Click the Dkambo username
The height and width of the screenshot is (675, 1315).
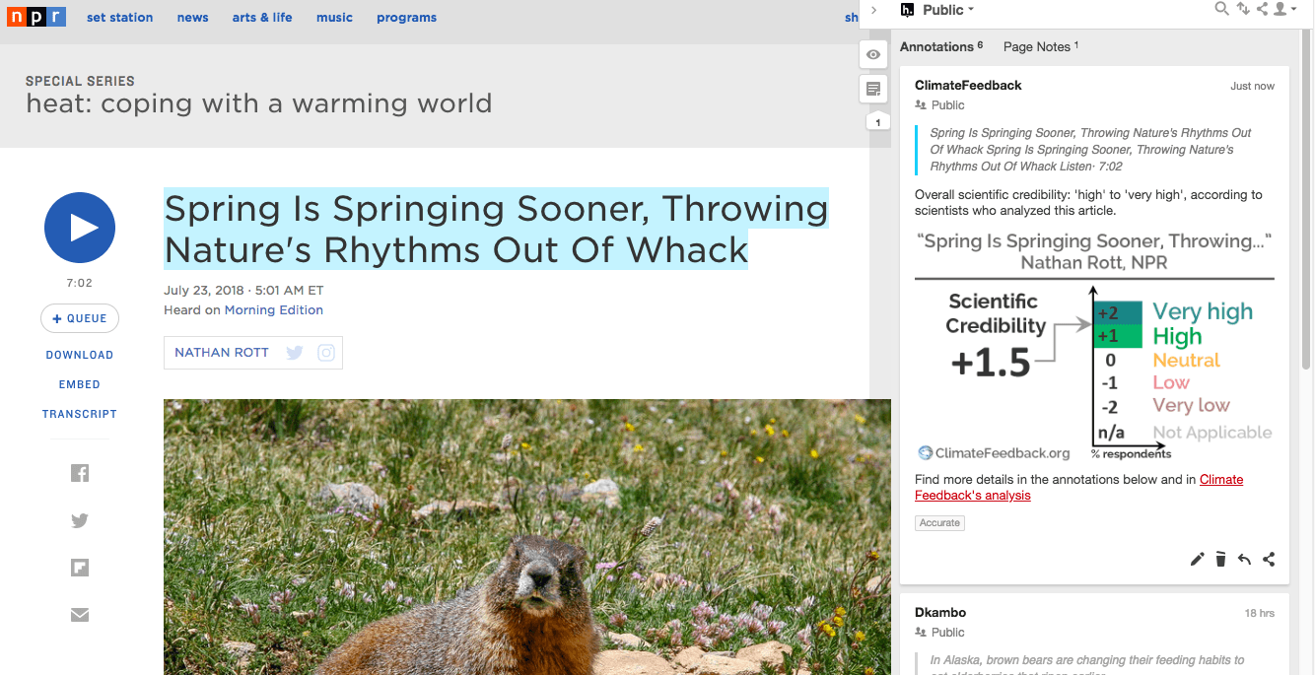click(940, 613)
